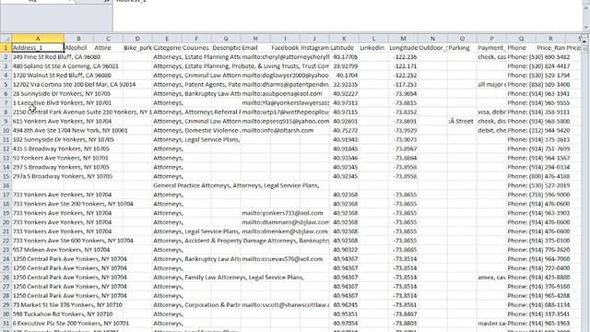Viewport: 590px width, 332px height.
Task: Click cell '12702 Via Cortina Ste 100 Del Mar'
Action: (x=38, y=84)
